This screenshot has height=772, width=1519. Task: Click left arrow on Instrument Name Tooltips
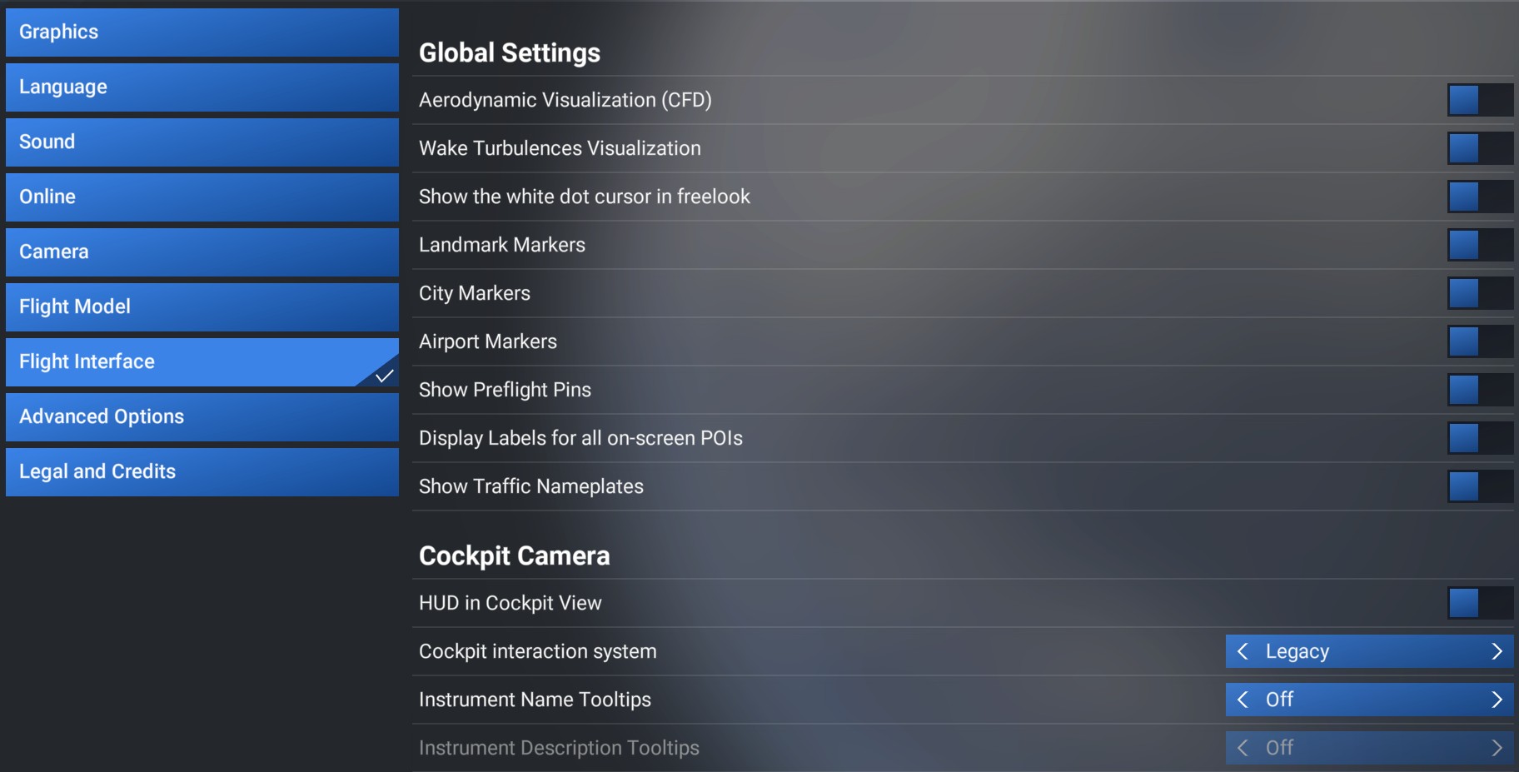pos(1243,700)
